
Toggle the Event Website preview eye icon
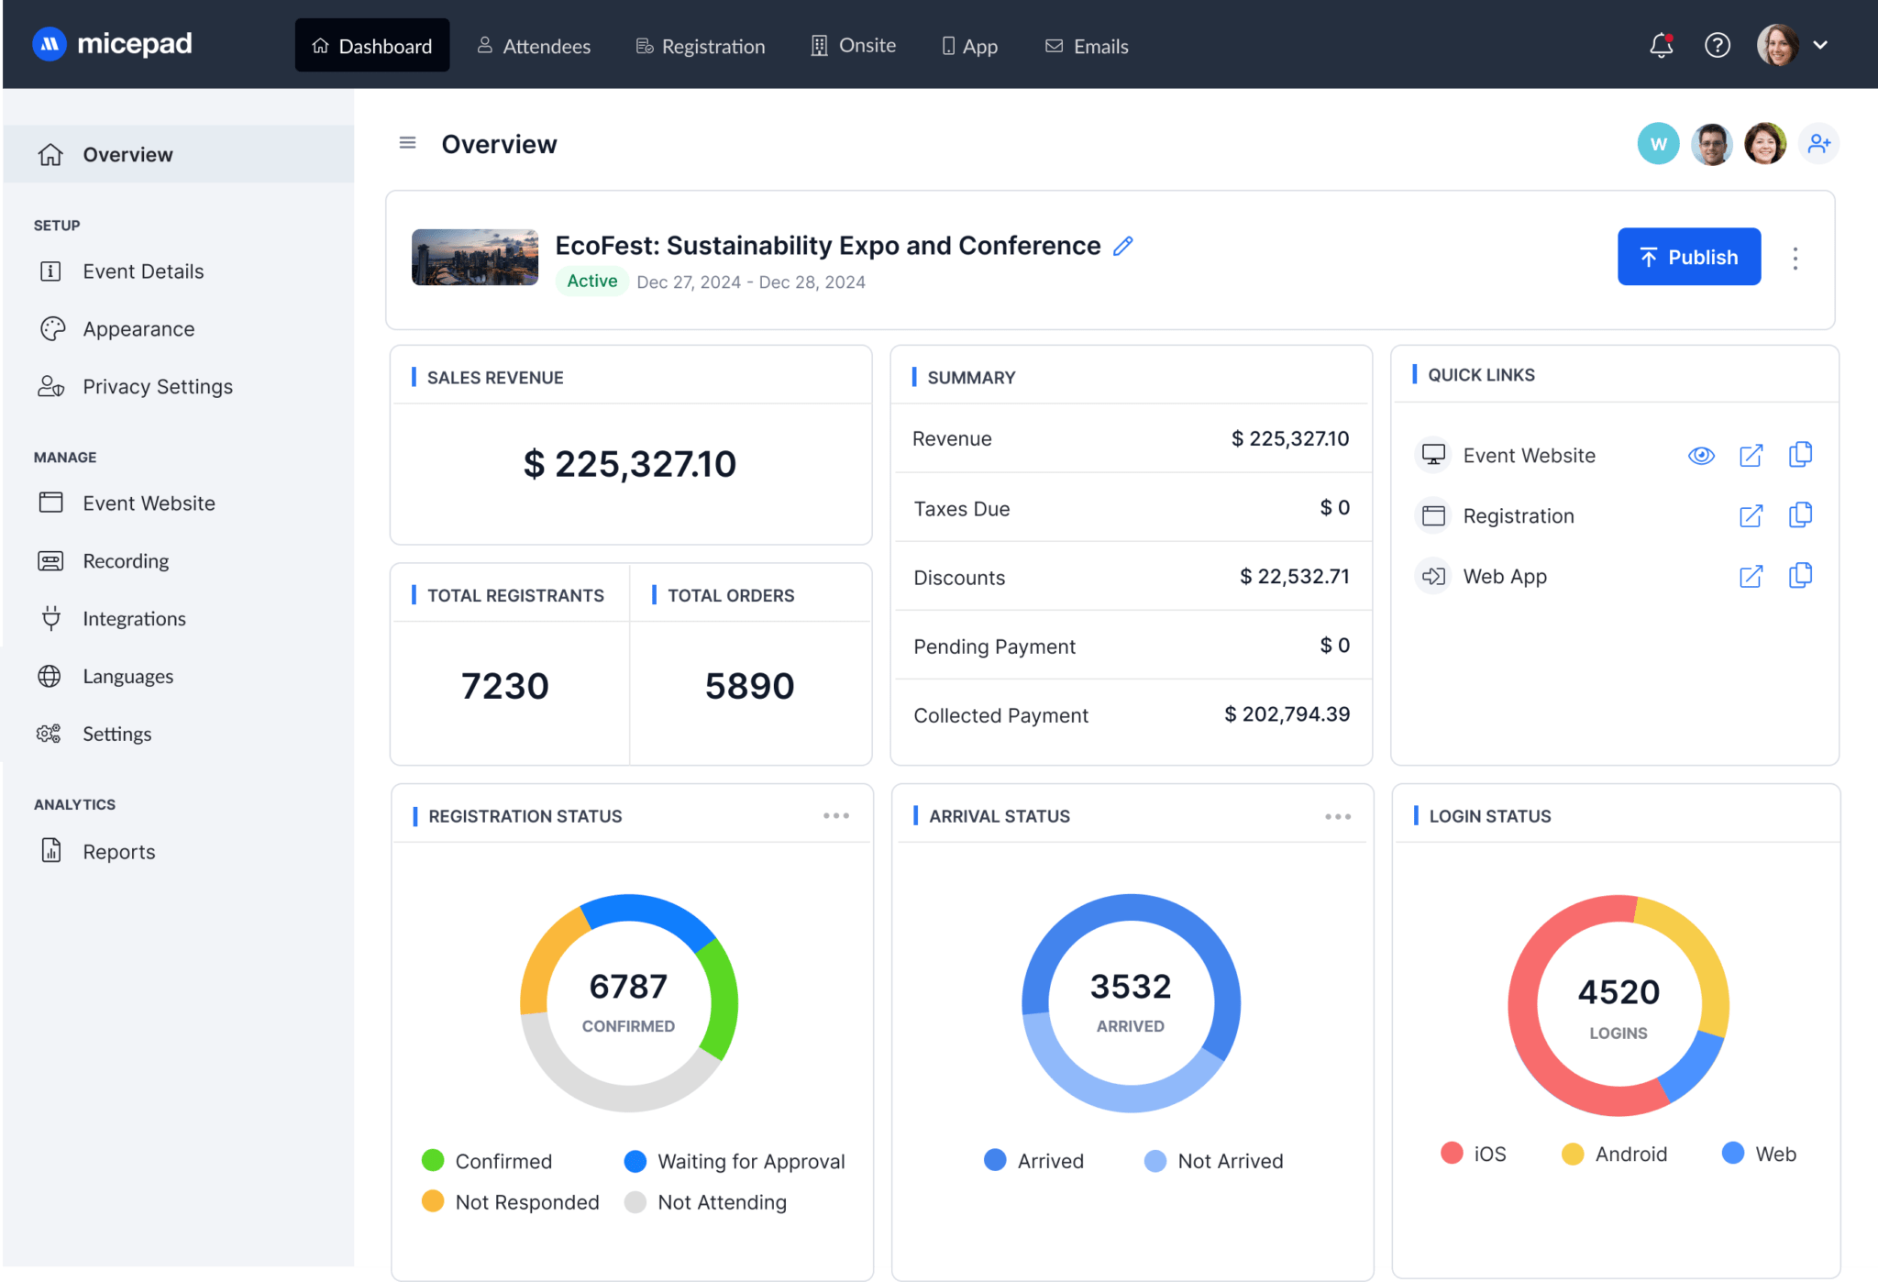pyautogui.click(x=1701, y=455)
